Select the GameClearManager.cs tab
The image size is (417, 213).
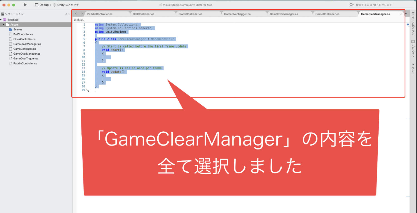(x=375, y=14)
